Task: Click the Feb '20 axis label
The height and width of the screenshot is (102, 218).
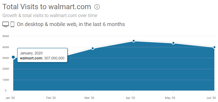Action: (51, 98)
